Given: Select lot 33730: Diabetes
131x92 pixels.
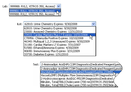Looking at the screenshot, I should coord(60,54).
